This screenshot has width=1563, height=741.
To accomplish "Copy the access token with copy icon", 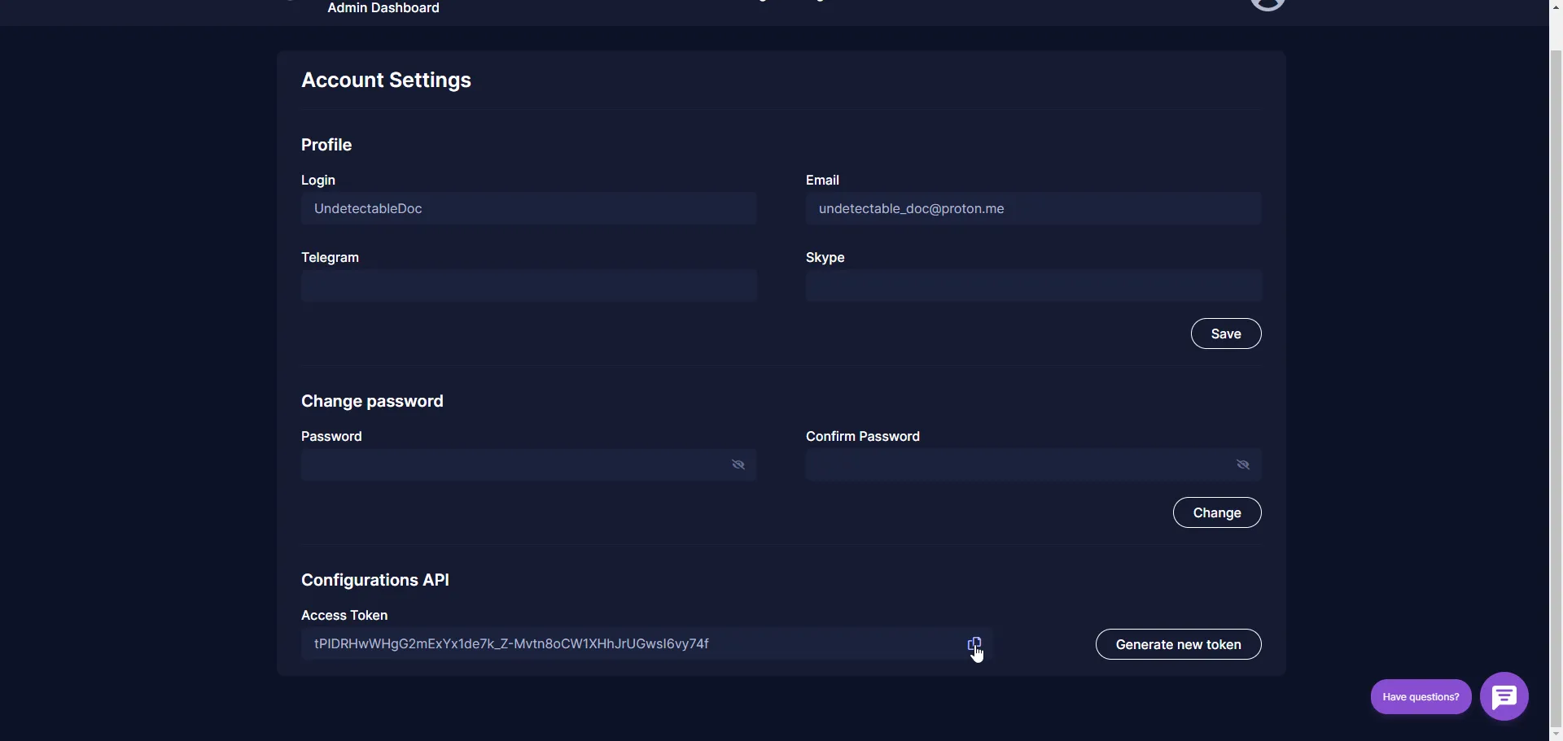I will (x=974, y=643).
